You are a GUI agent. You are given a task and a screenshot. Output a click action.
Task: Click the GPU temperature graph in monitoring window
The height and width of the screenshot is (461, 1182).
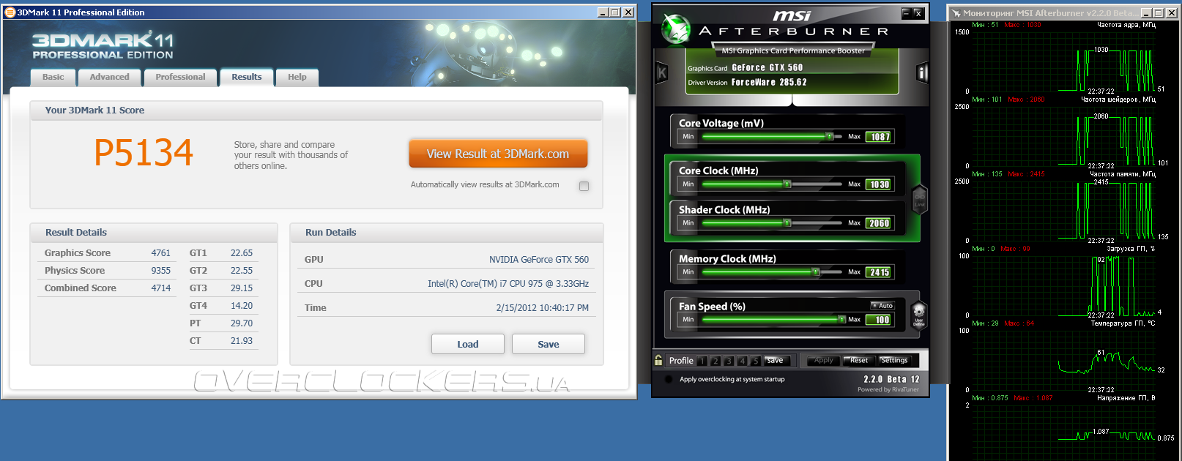[1063, 360]
